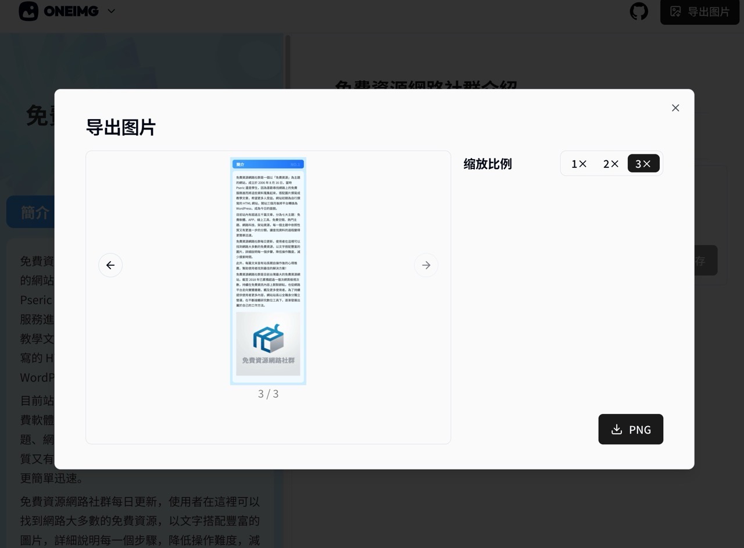The width and height of the screenshot is (744, 548).
Task: Go to previous image with left arrow
Action: (x=110, y=265)
